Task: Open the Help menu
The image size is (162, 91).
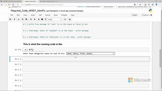Action: click(x=73, y=15)
